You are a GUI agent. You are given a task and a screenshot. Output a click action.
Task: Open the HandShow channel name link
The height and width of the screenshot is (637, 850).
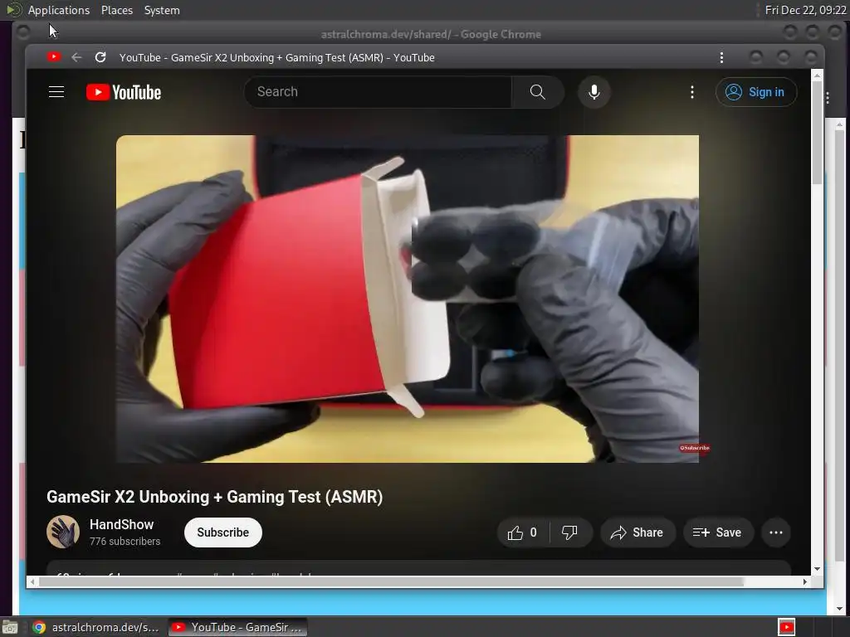tap(121, 524)
